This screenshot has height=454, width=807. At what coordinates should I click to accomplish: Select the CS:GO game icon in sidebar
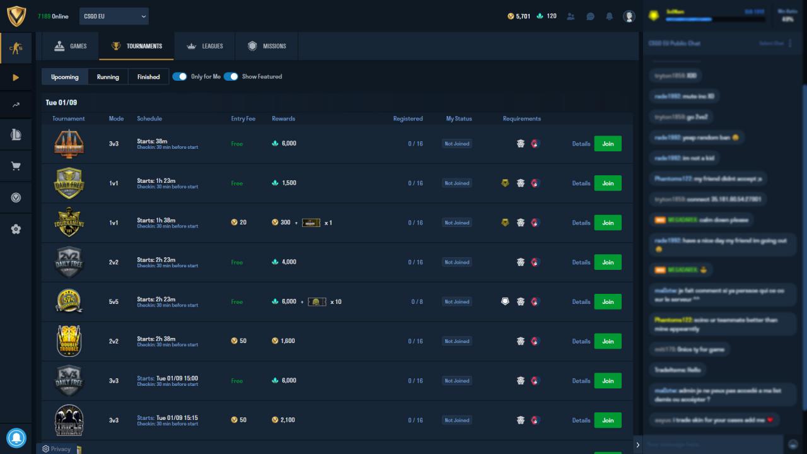16,47
